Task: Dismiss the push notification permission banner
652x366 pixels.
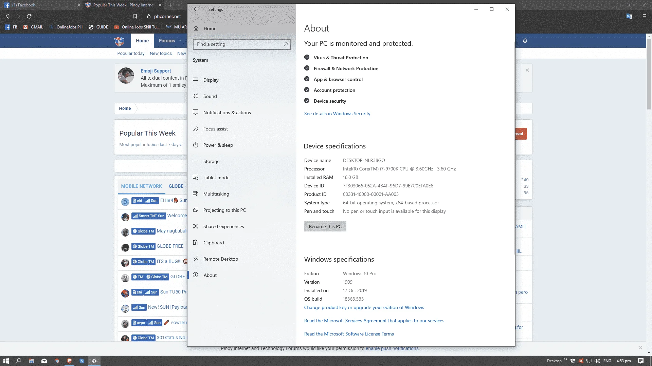Action: point(640,348)
